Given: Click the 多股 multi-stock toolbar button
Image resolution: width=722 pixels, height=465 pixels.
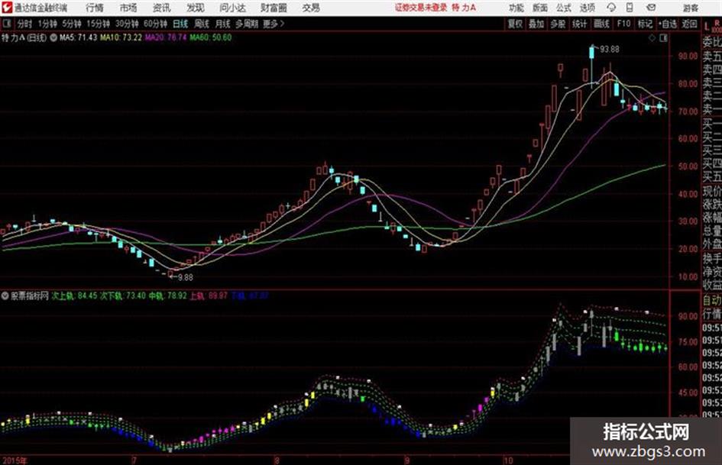Looking at the screenshot, I should [x=558, y=24].
